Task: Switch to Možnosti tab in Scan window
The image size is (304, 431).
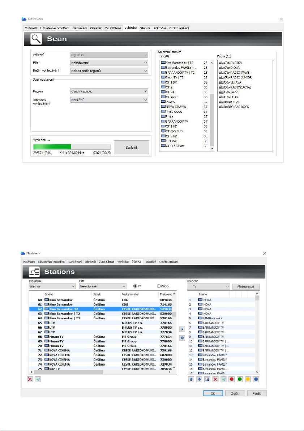Action: tap(31, 28)
